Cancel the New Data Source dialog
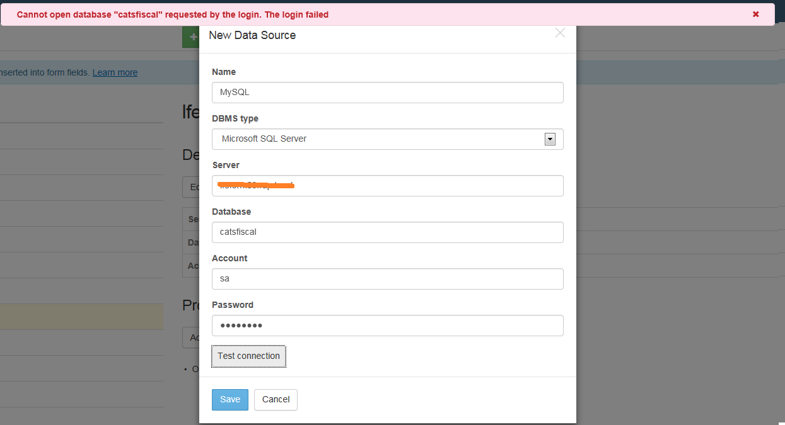Screen dimensions: 785x425 point(276,400)
